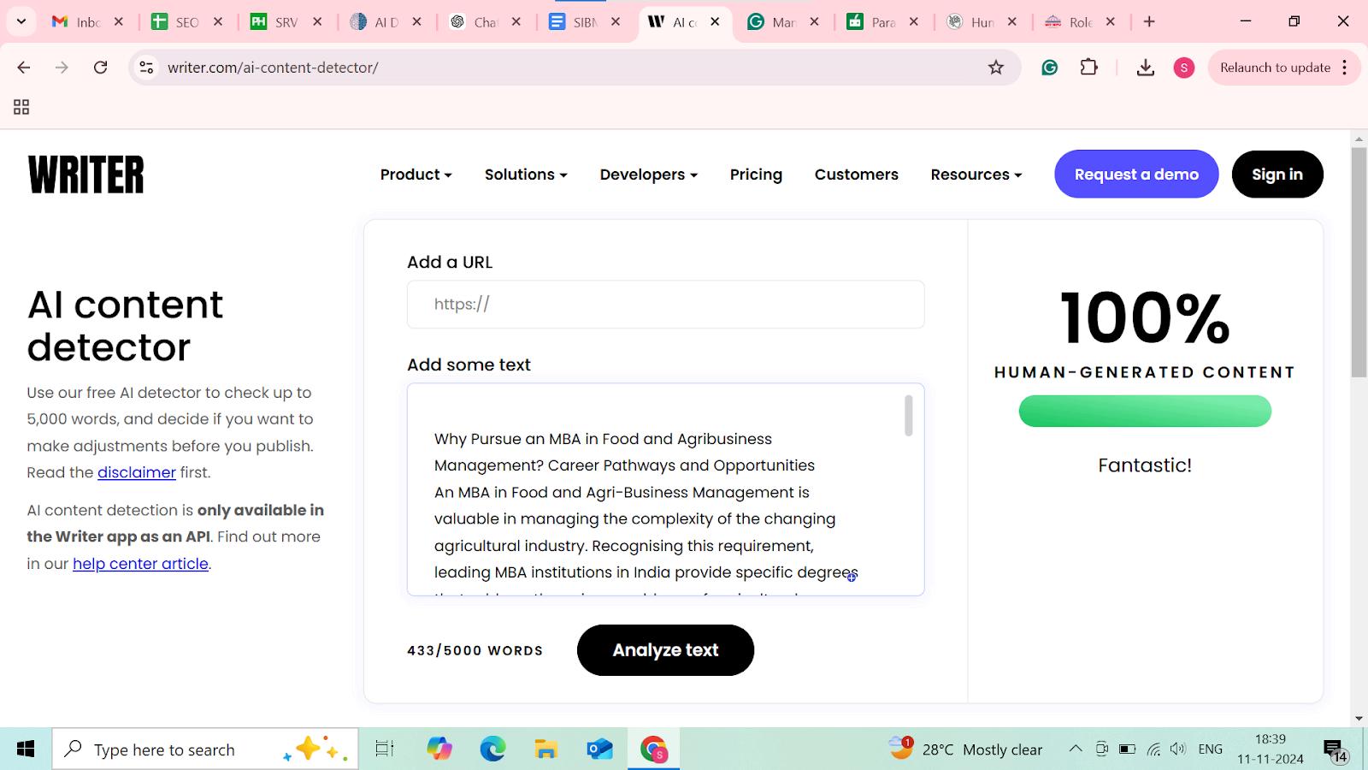
Task: Click the ENG language indicator
Action: pos(1210,749)
